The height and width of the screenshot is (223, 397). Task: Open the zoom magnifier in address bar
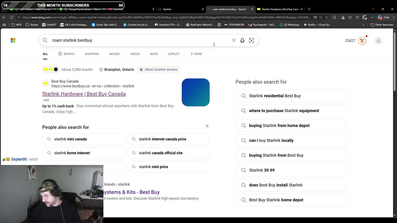click(321, 17)
